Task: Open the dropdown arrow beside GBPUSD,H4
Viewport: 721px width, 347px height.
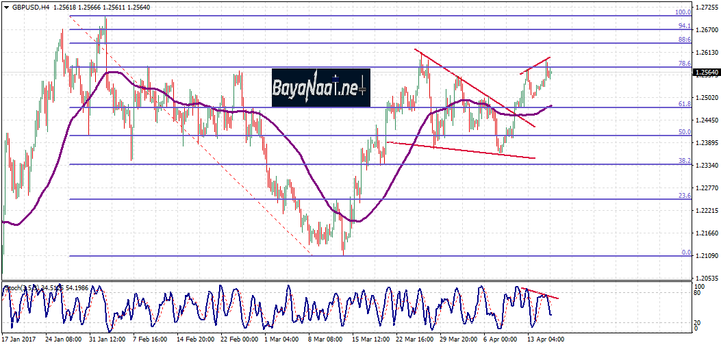Action: click(x=6, y=7)
